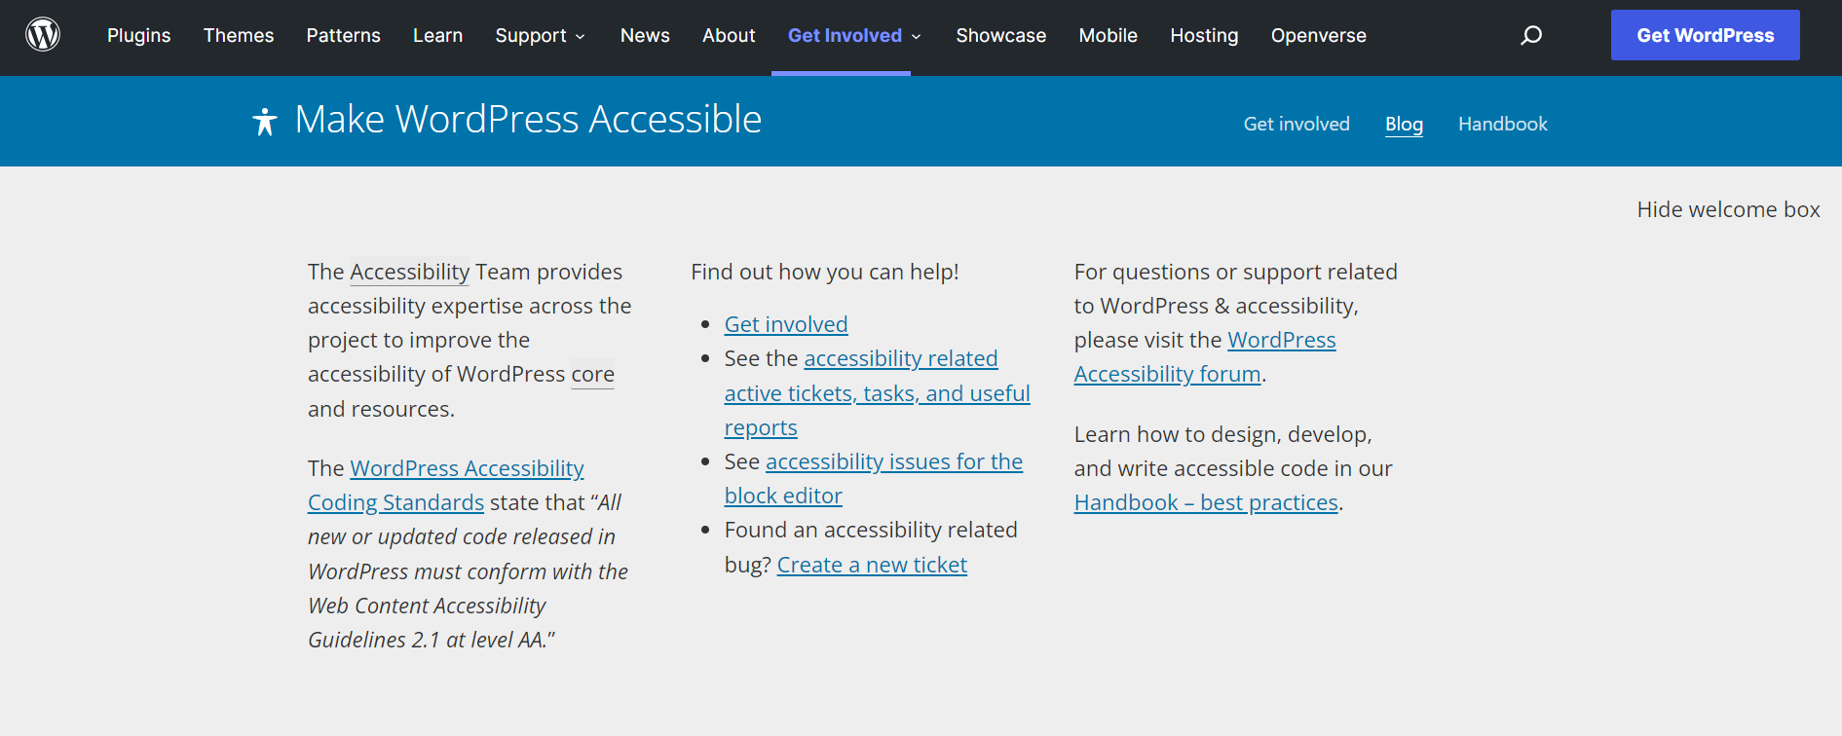
Task: Open Showcase in the top navigation
Action: click(x=1001, y=35)
